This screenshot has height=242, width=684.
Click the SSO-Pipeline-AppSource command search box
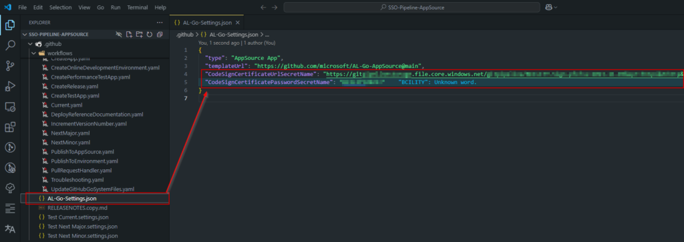click(x=411, y=7)
